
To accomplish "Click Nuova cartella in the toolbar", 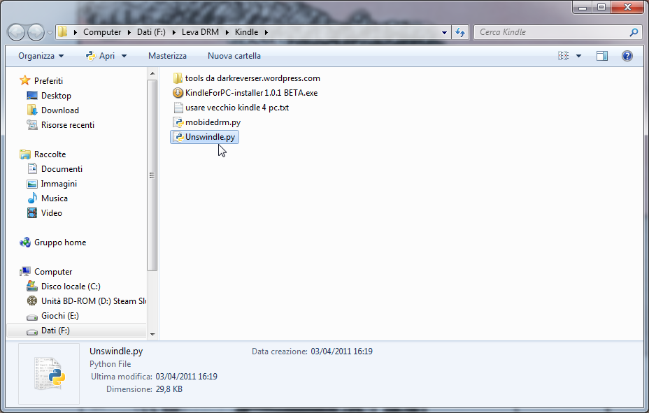I will coord(234,56).
